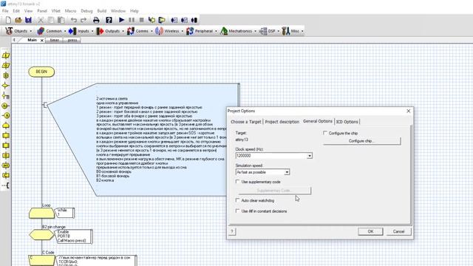
Task: Select the Switch flowchart icon
Action: (6, 96)
